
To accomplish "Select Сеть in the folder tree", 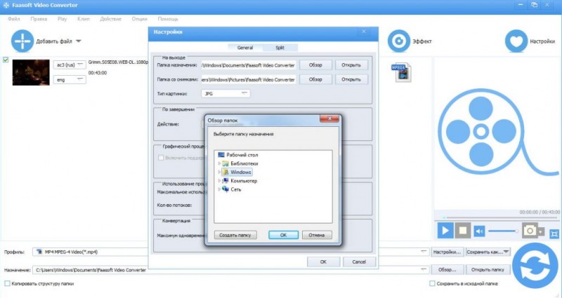I will coord(232,189).
